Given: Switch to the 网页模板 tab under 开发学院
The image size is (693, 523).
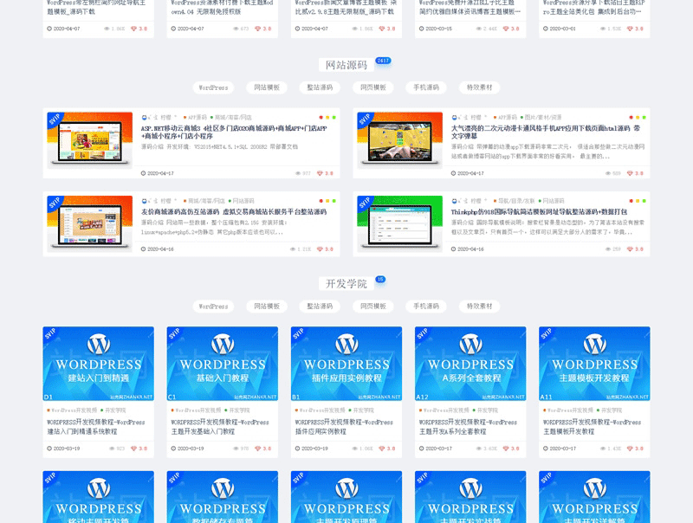Looking at the screenshot, I should [x=373, y=307].
